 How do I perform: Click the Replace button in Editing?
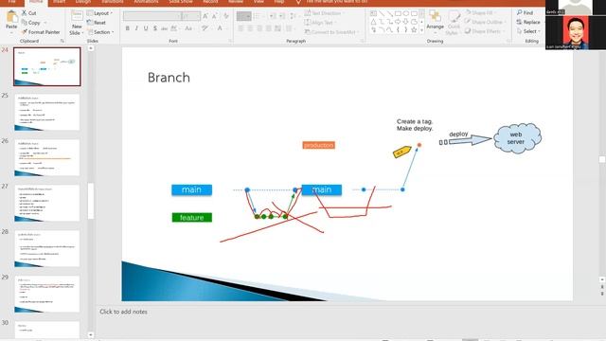point(528,22)
